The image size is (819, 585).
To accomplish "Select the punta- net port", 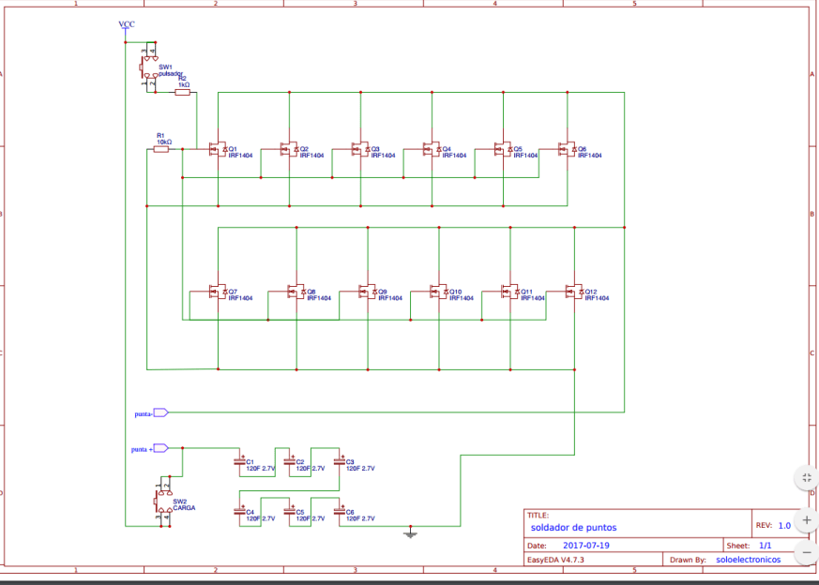I will click(159, 412).
